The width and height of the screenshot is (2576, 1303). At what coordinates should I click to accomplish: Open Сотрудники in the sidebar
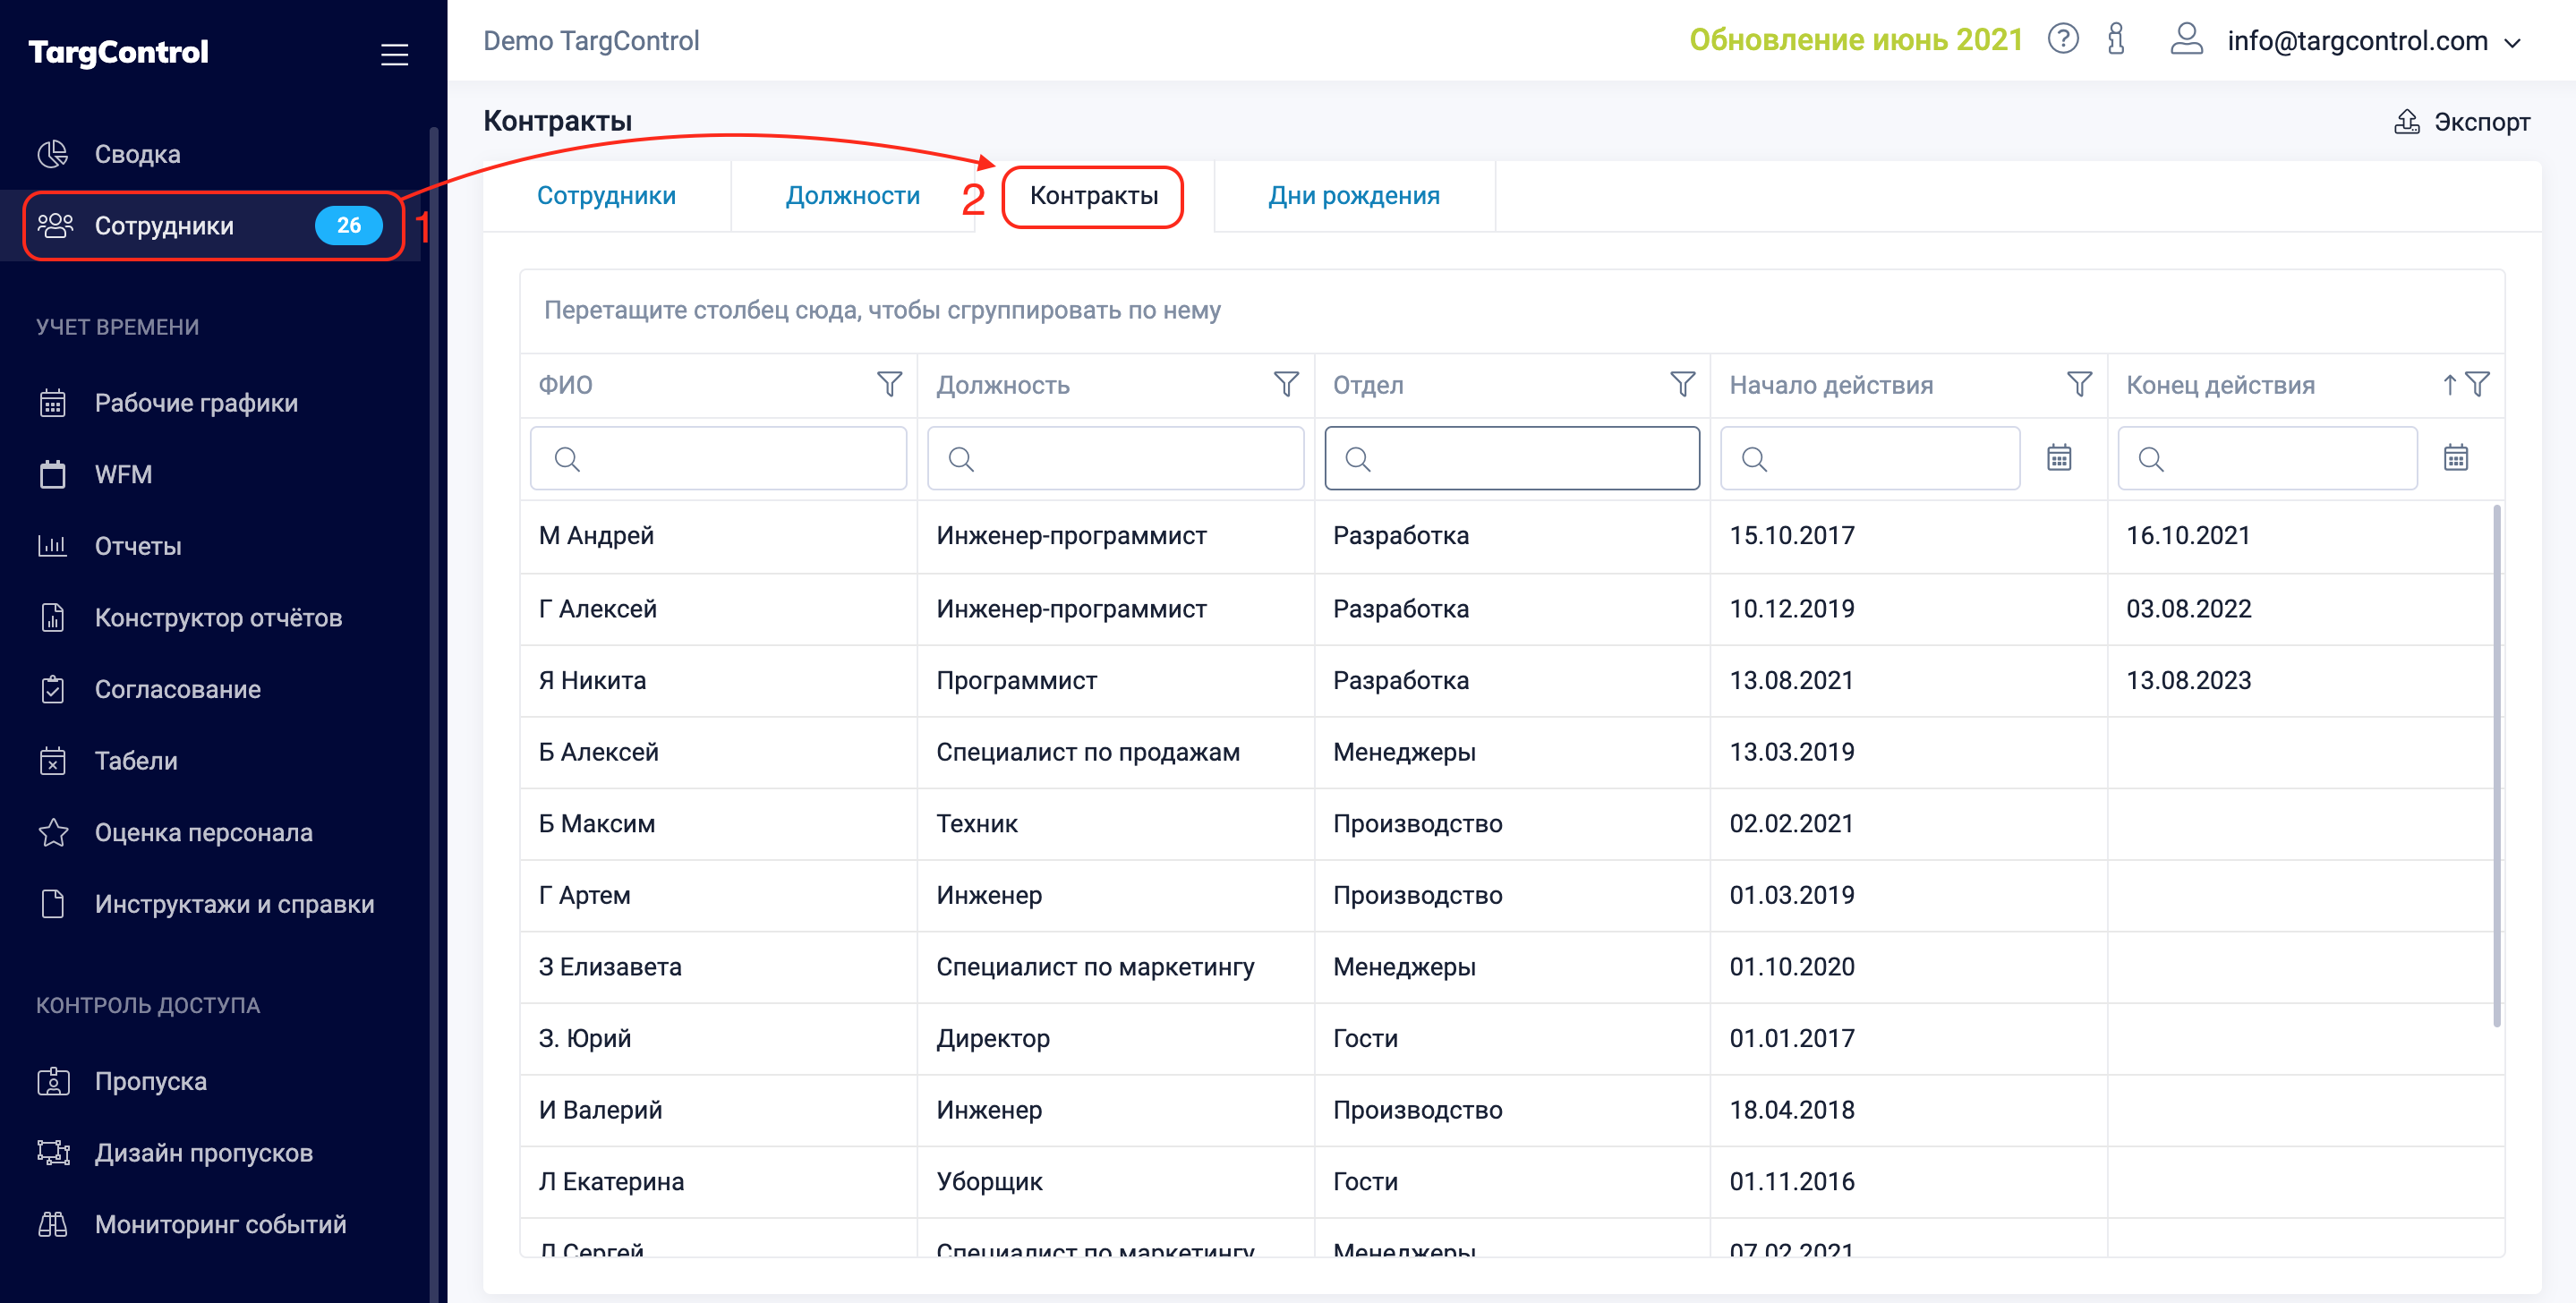212,226
